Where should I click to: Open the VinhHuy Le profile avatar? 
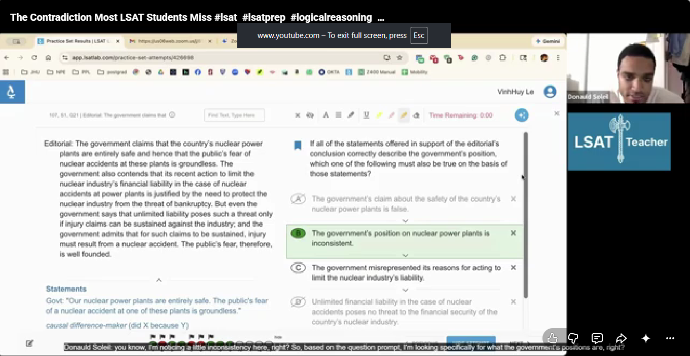click(x=550, y=92)
